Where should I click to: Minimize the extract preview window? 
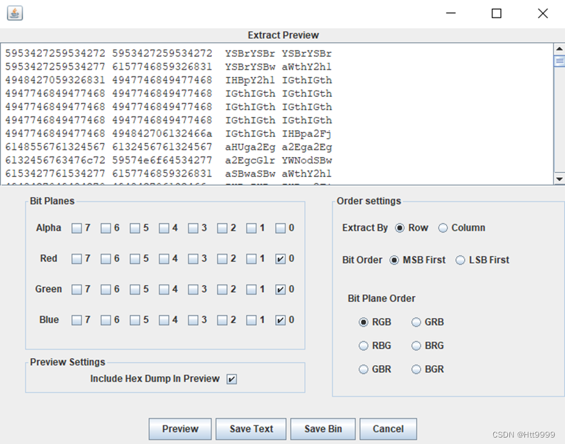click(451, 14)
